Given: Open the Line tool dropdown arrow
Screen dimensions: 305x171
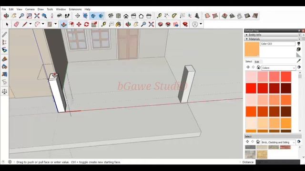Looking at the screenshot, I should 30,24.
